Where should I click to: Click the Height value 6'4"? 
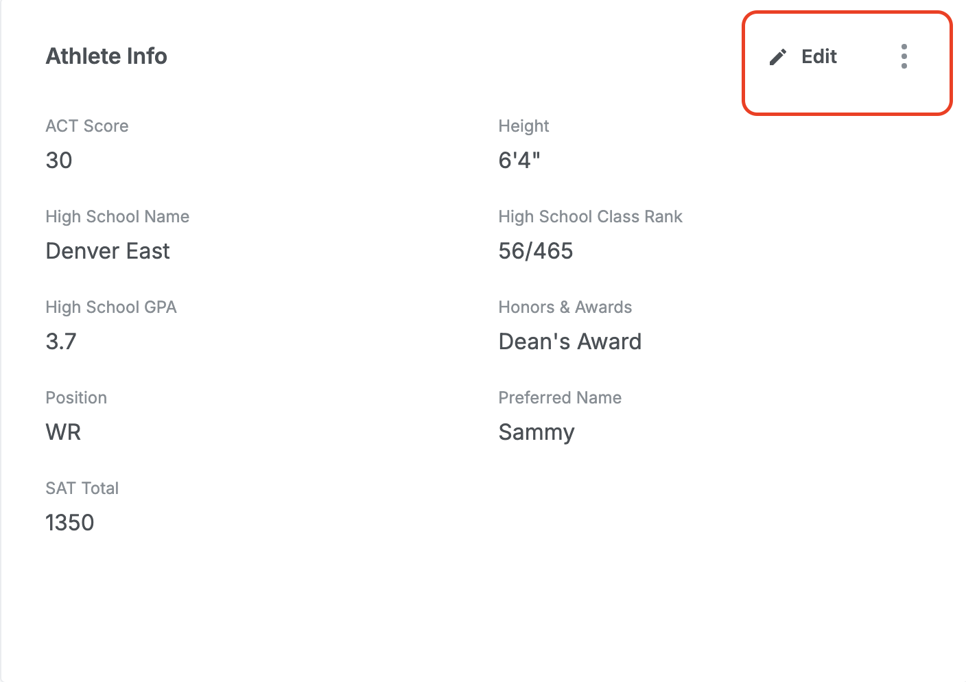pyautogui.click(x=519, y=161)
